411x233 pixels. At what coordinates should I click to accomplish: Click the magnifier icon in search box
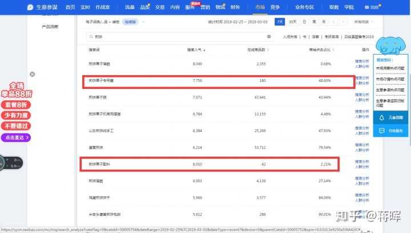(90, 36)
